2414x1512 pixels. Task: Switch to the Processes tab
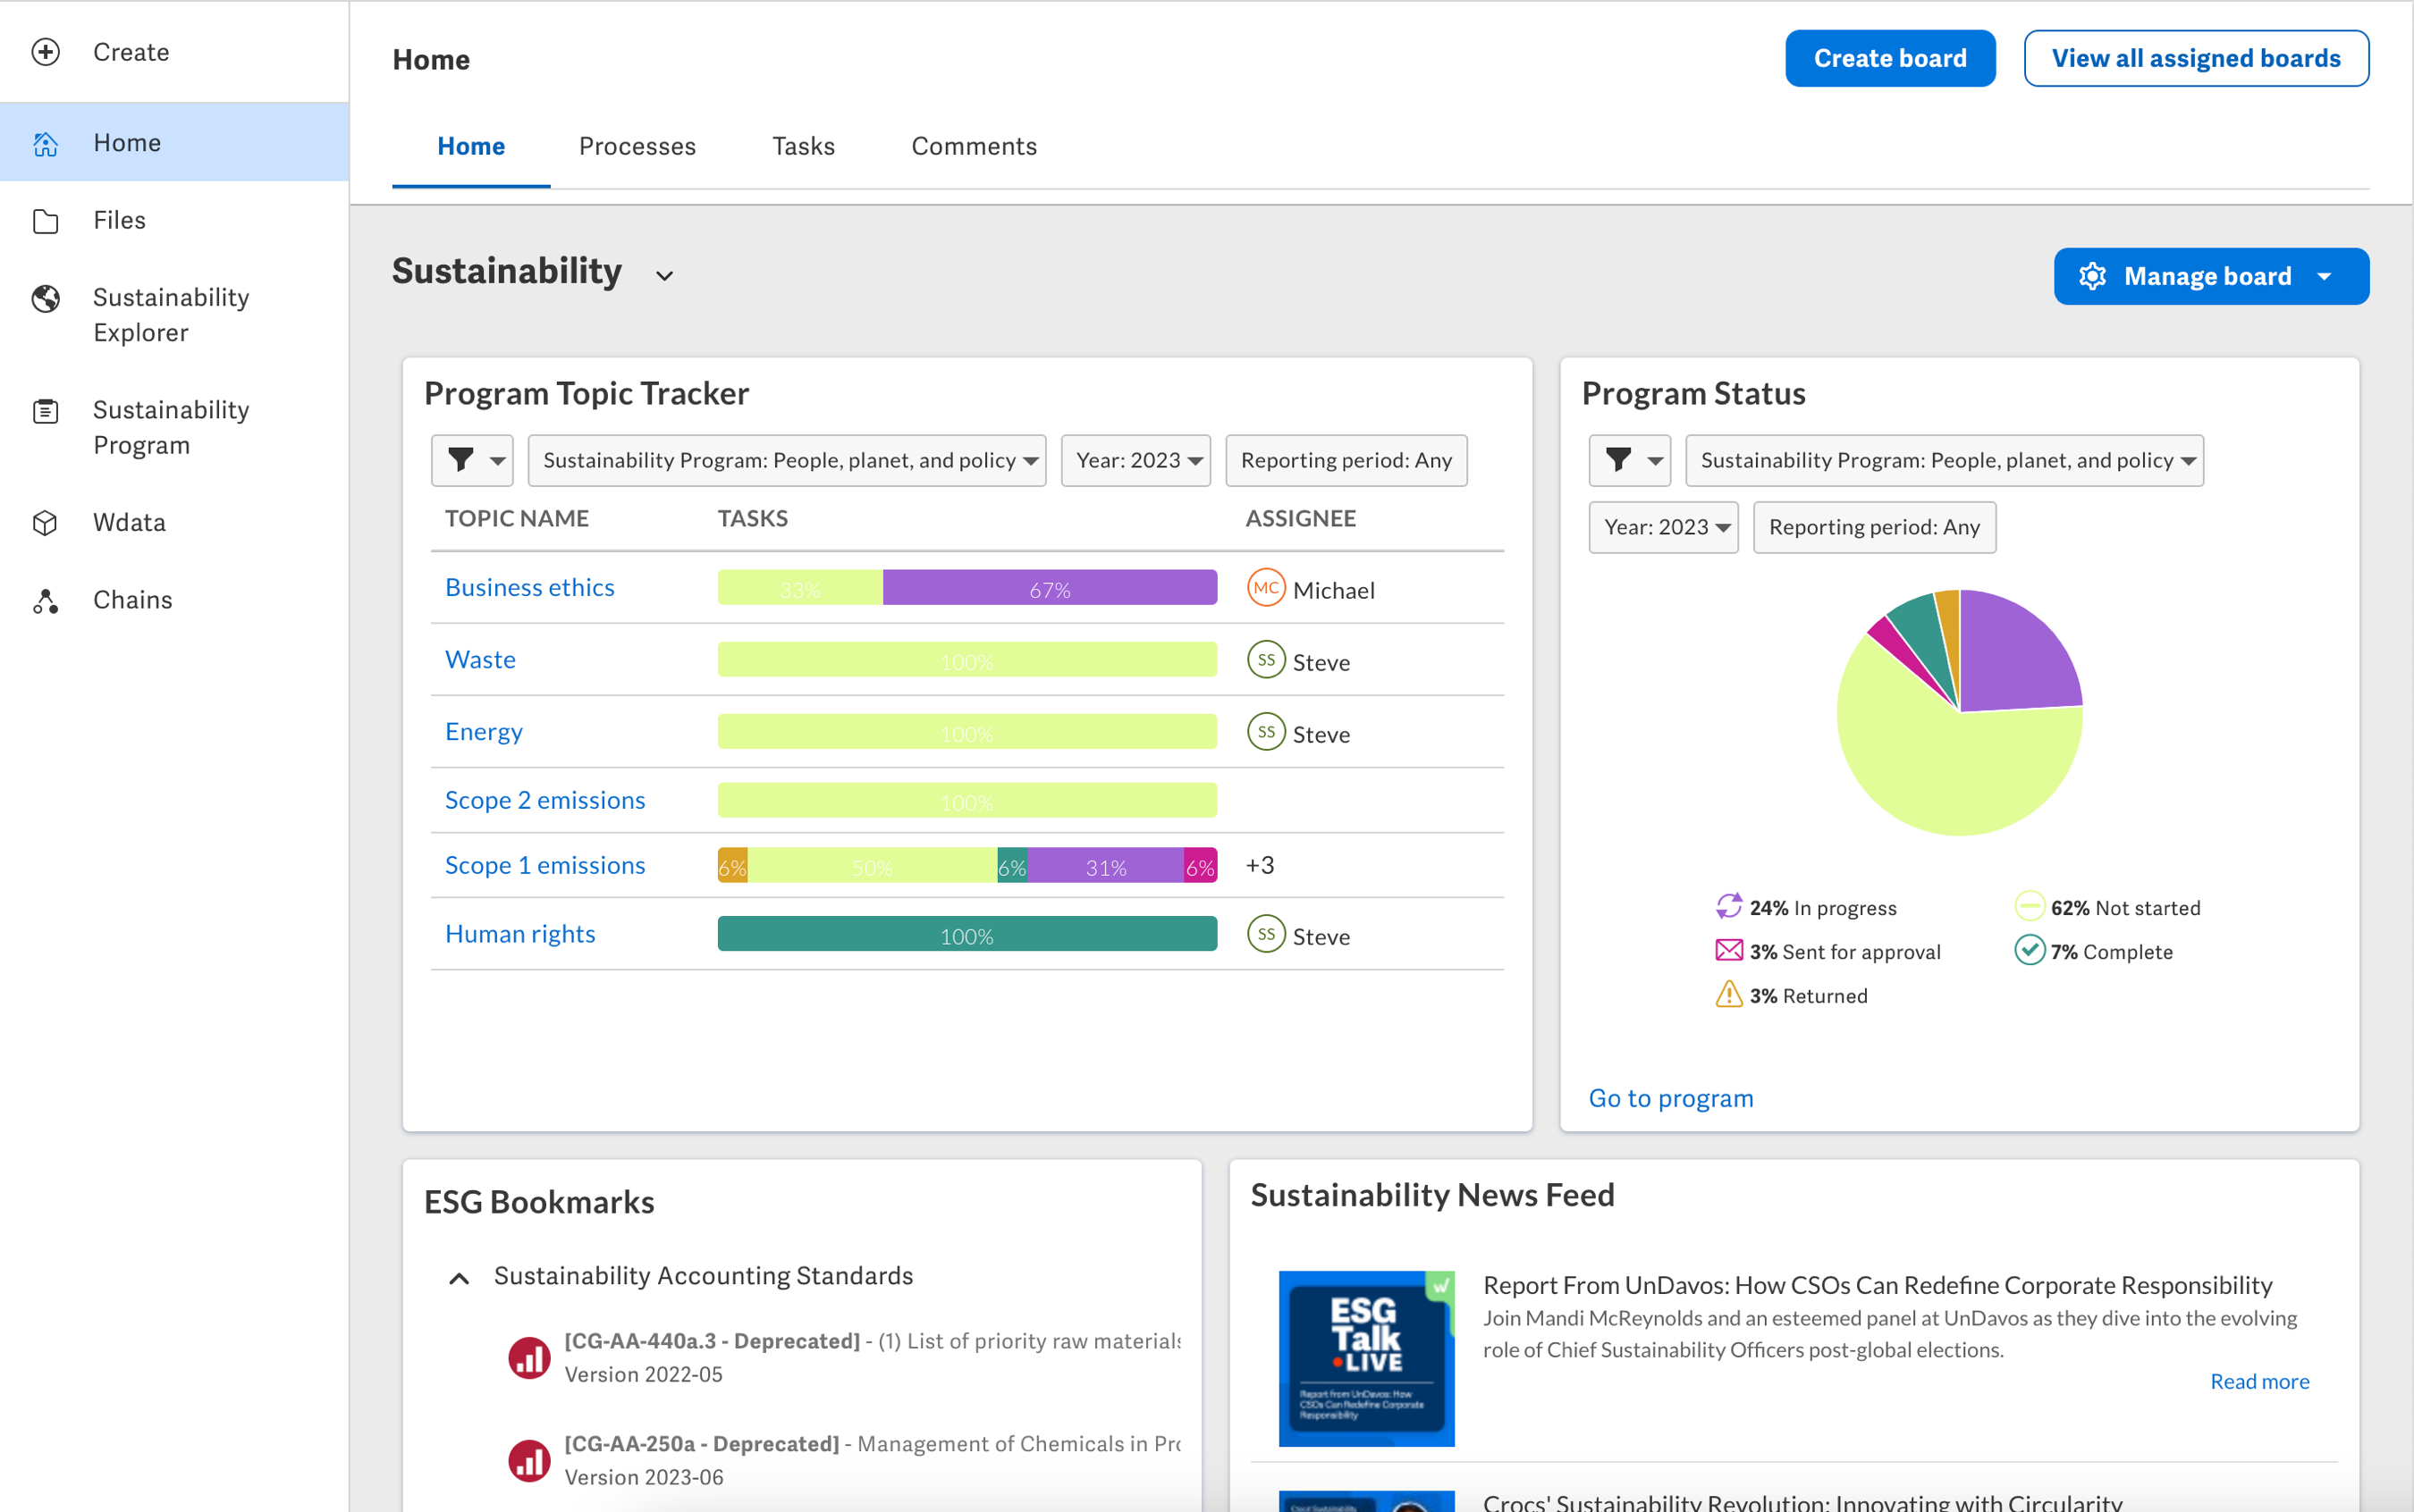pos(637,146)
